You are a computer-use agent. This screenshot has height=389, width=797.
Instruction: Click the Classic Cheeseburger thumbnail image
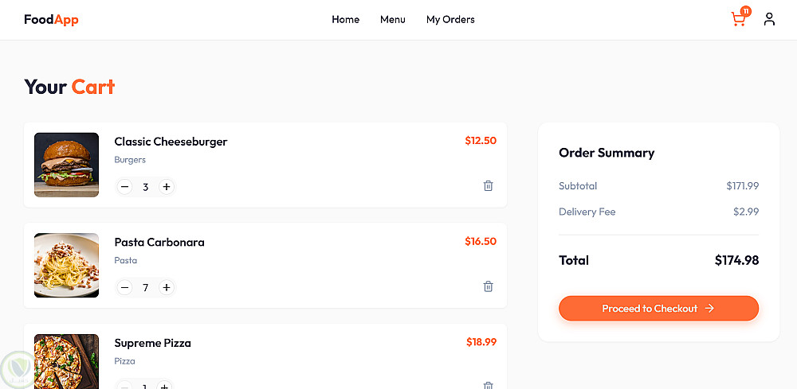[x=66, y=165]
